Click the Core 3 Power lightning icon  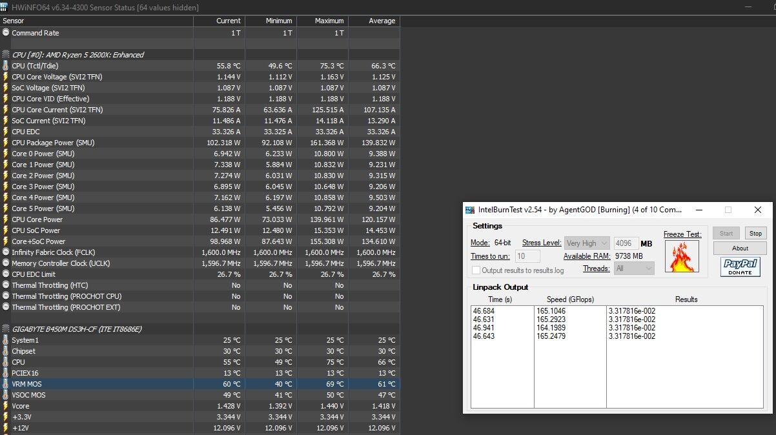coord(6,187)
